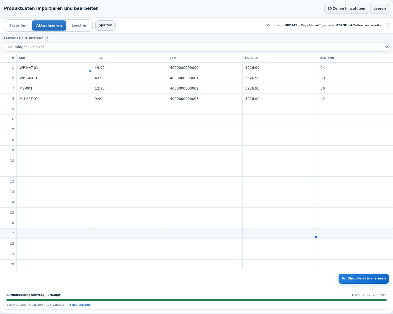Select row number 17
393x314 pixels.
click(x=8, y=233)
